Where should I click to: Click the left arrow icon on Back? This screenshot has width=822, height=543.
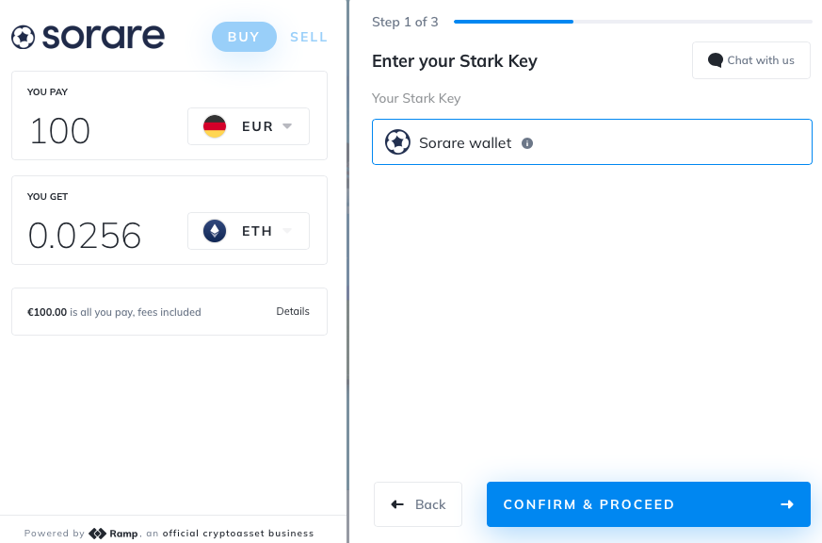point(397,504)
